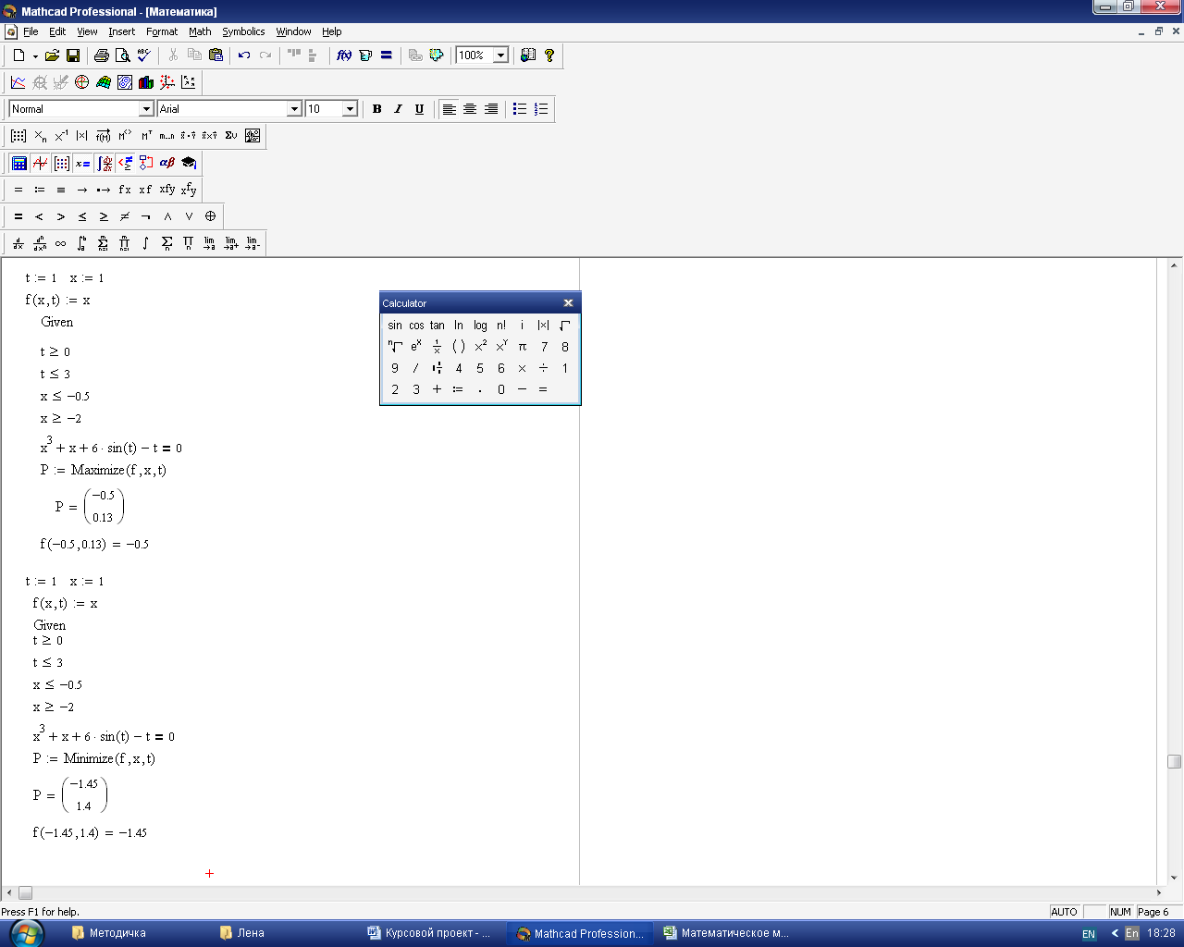Click the vertical scrollbar thumb
1184x947 pixels.
pyautogui.click(x=1175, y=761)
